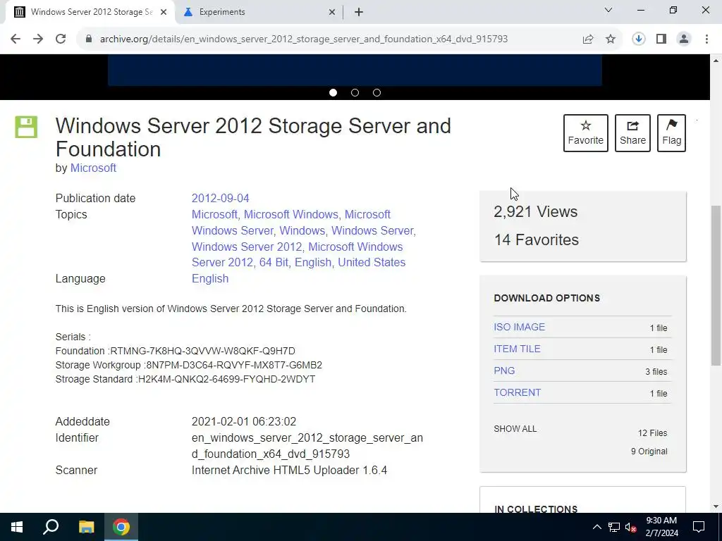The height and width of the screenshot is (541, 722).
Task: Open the network status tray icon
Action: 614,527
